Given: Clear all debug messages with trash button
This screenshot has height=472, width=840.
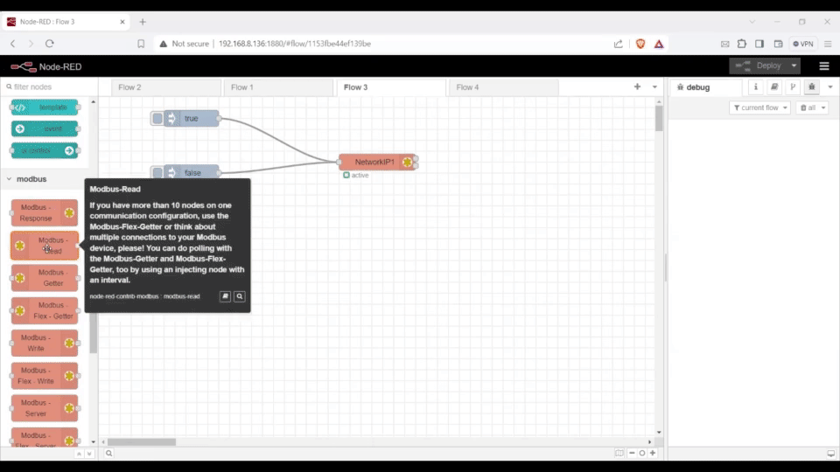Looking at the screenshot, I should click(x=812, y=108).
